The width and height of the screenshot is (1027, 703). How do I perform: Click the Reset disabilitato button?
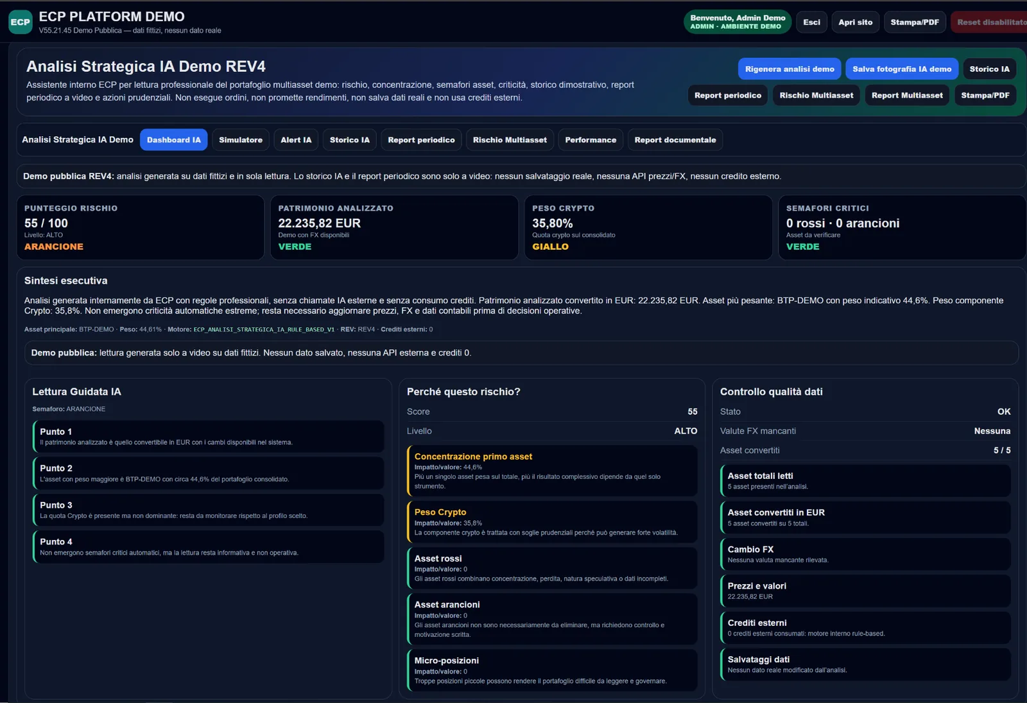click(x=990, y=22)
